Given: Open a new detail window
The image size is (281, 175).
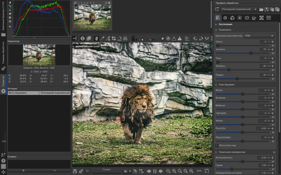Looking at the screenshot, I should click(207, 171).
